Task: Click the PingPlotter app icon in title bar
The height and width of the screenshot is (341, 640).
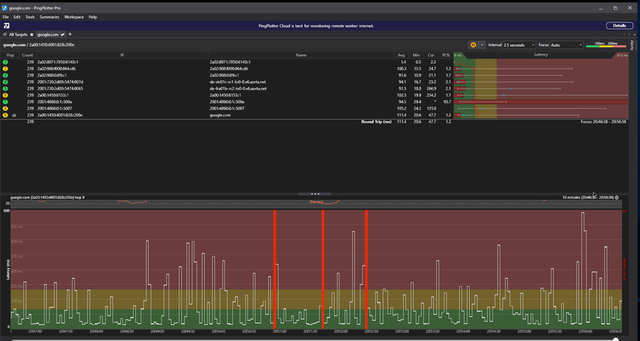Action: (5, 8)
